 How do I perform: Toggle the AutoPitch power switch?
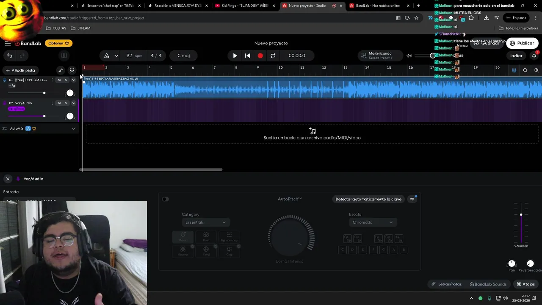tap(165, 199)
